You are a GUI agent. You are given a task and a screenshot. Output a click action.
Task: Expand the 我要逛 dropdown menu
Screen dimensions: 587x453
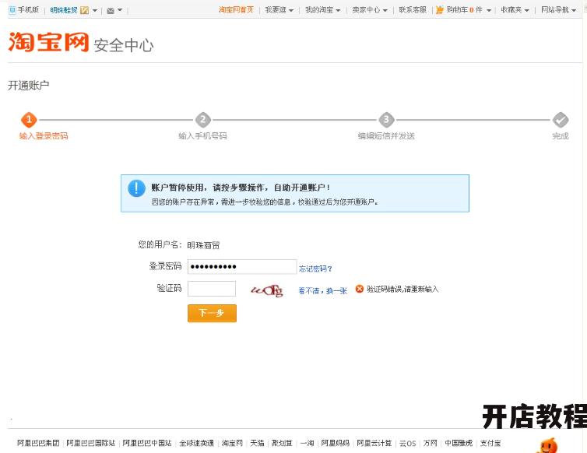pyautogui.click(x=279, y=10)
